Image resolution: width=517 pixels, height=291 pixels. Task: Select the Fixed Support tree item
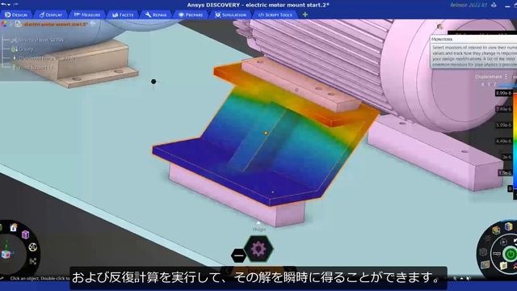36,67
